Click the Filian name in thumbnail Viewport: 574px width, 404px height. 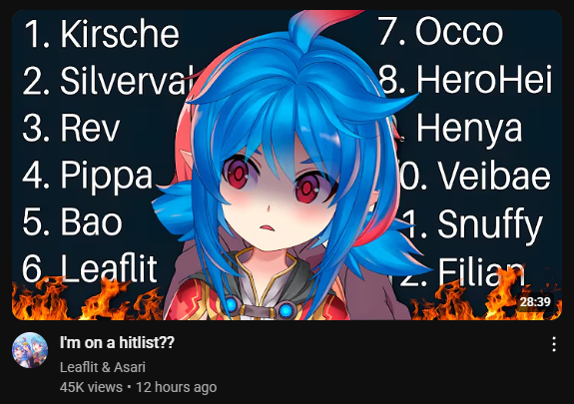point(481,271)
